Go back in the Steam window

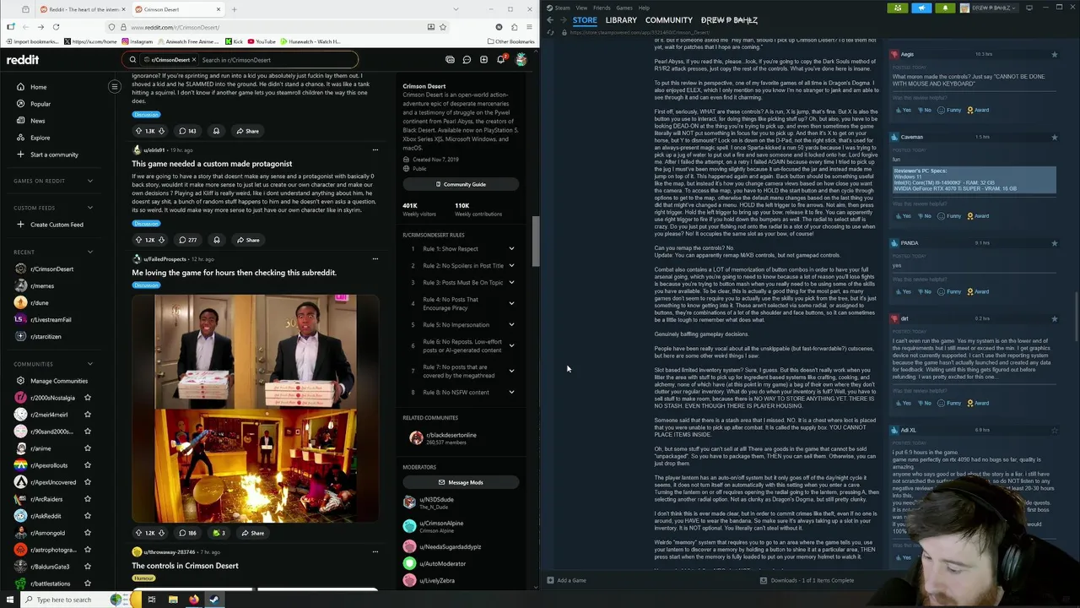point(550,20)
